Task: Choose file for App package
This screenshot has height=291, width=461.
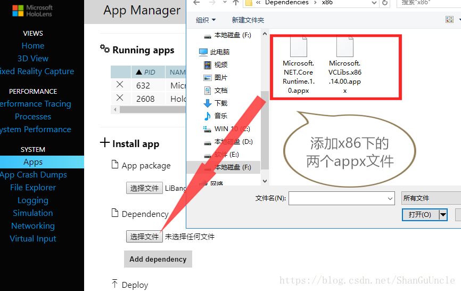Action: tap(144, 188)
